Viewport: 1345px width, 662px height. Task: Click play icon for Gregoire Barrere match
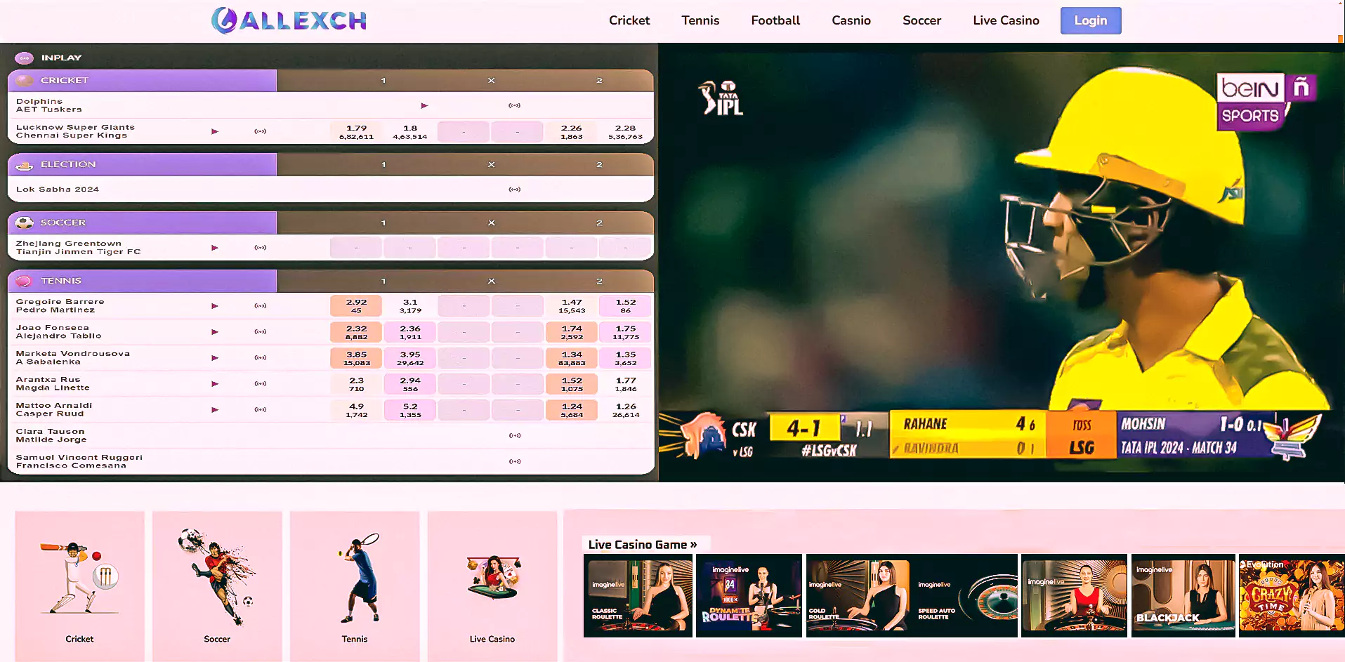(x=215, y=306)
